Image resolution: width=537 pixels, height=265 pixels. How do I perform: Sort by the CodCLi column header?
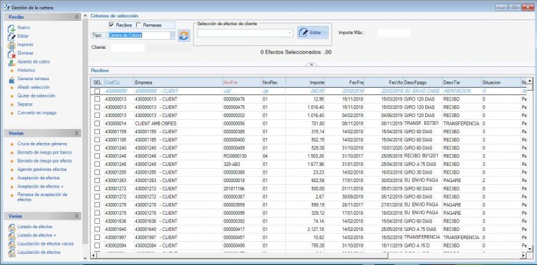coord(118,82)
